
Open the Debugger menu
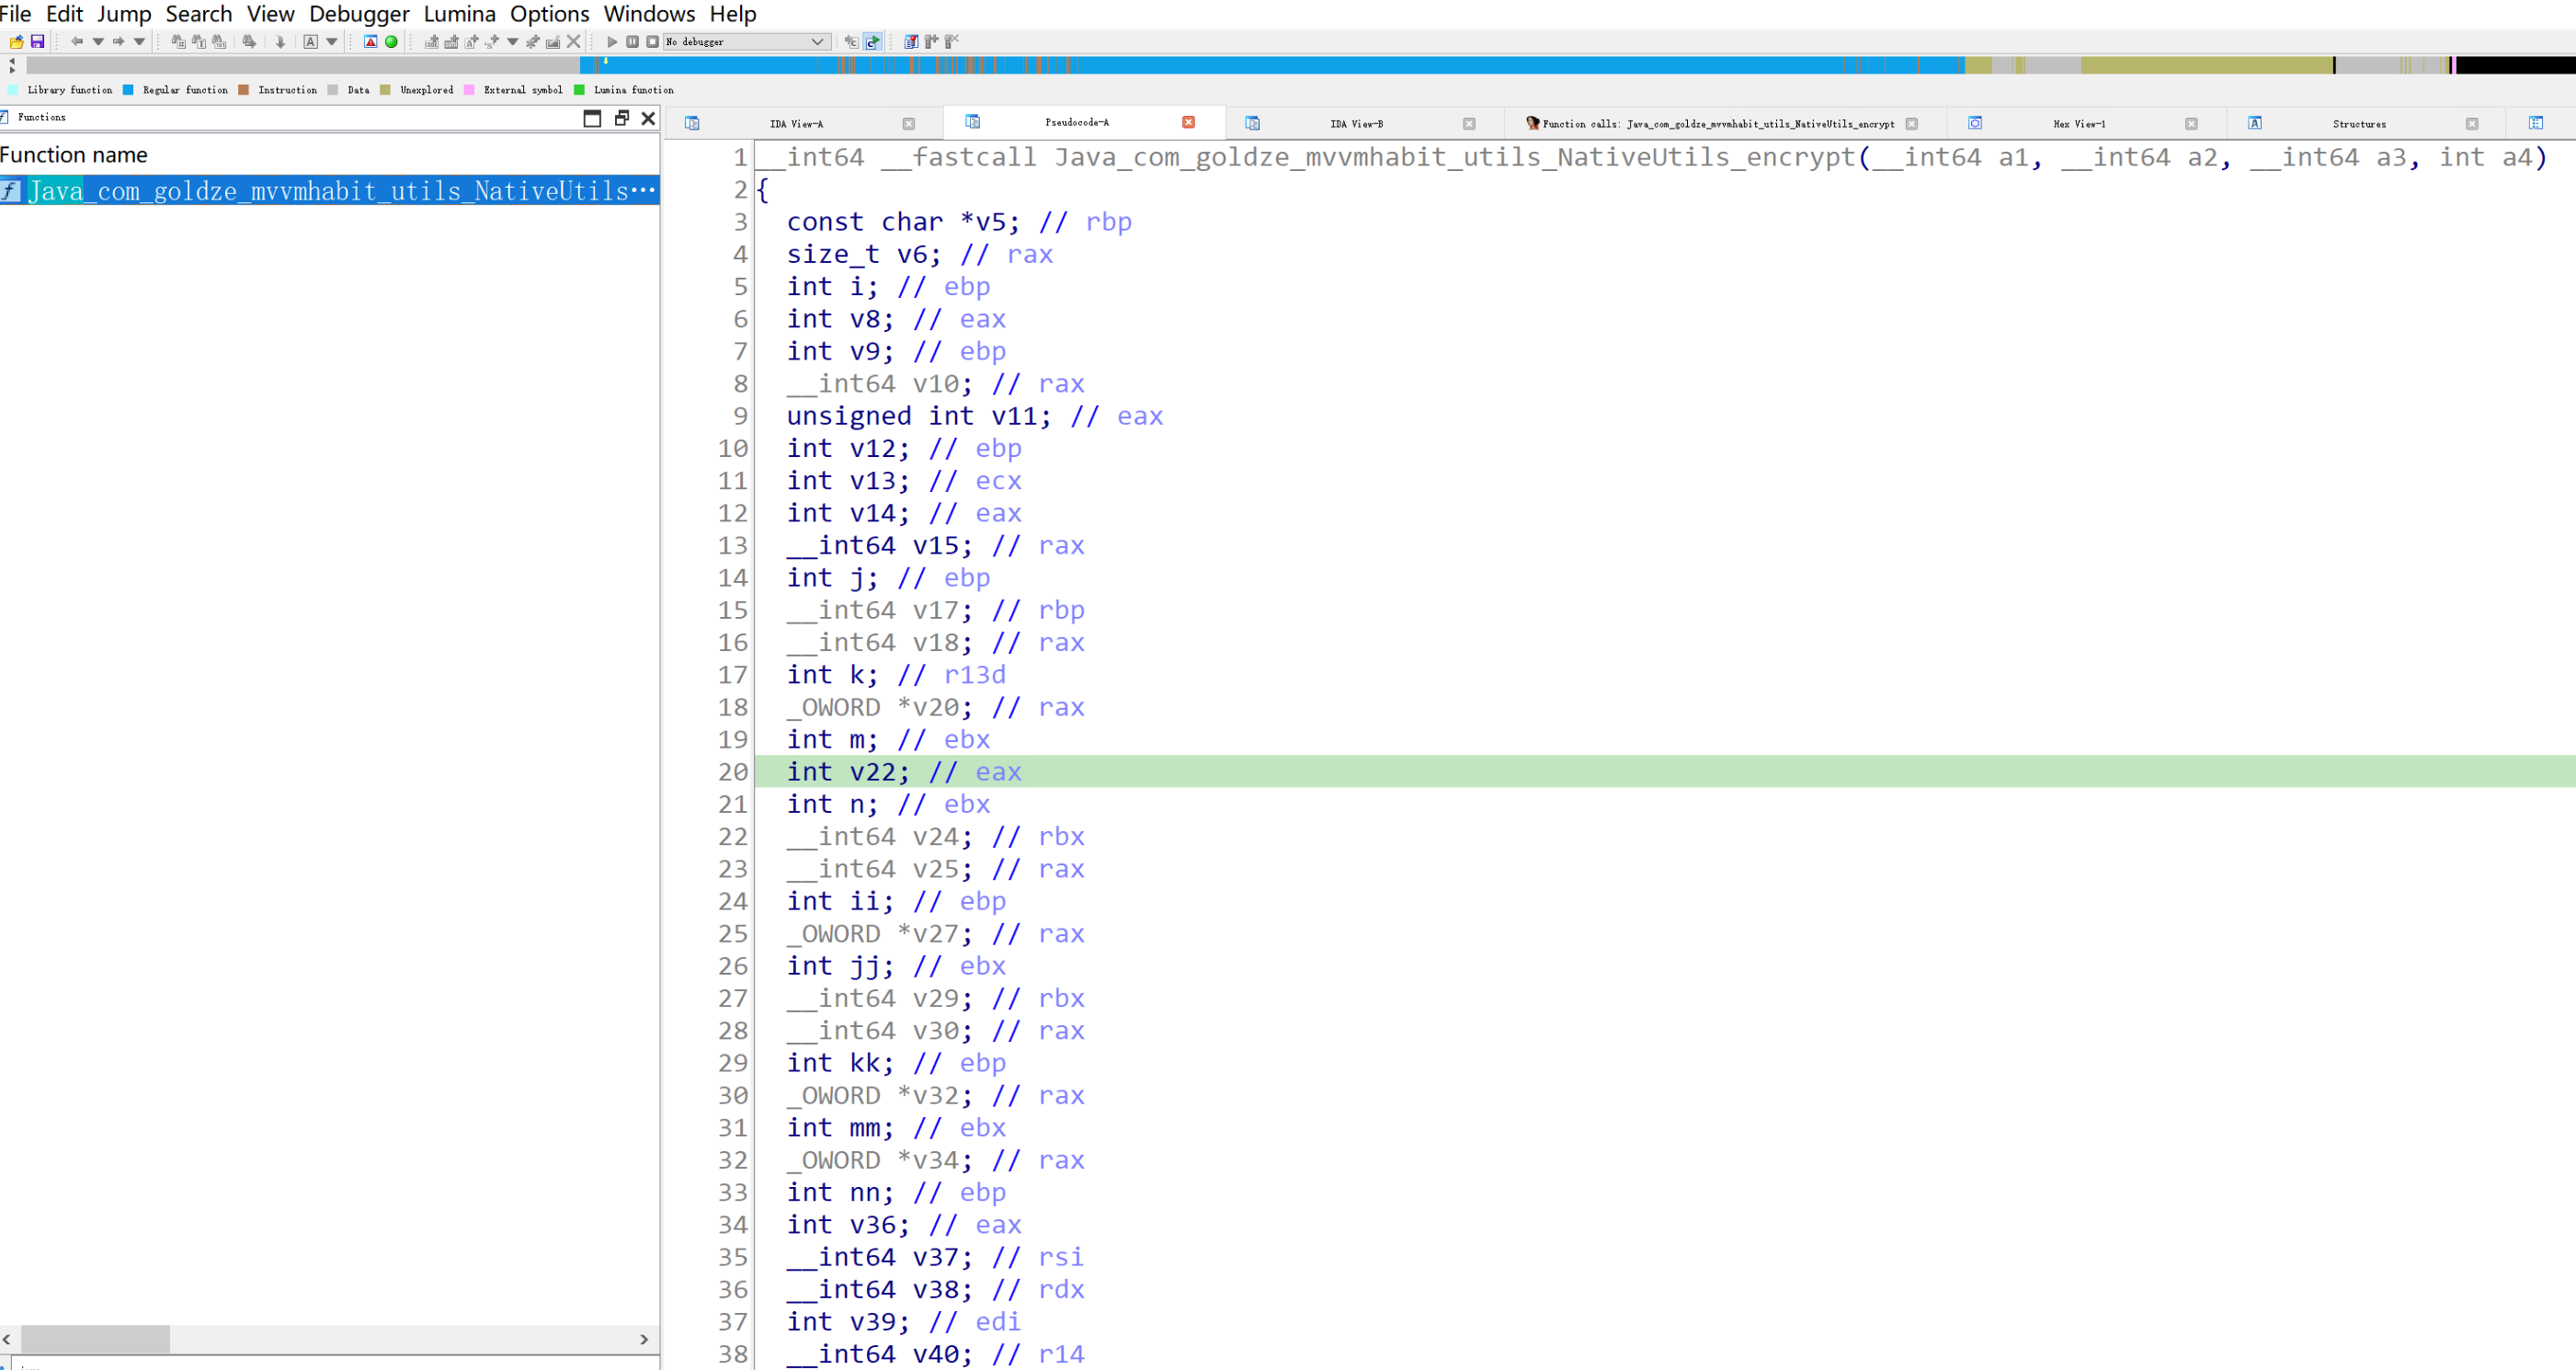point(359,14)
